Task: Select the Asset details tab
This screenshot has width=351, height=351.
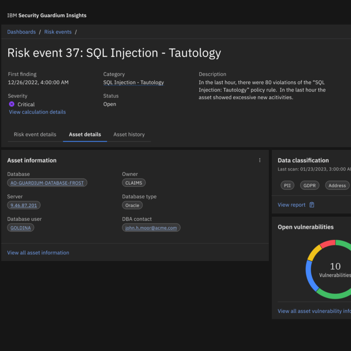Action: 85,134
